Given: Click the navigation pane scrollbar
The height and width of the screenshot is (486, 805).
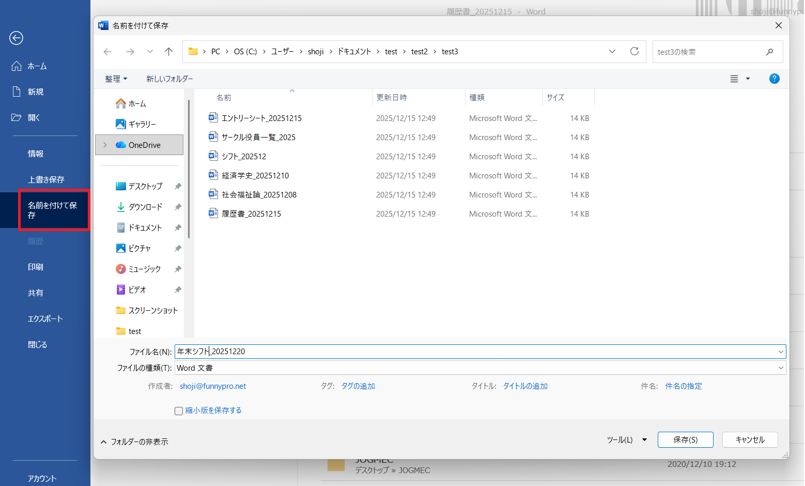Looking at the screenshot, I should [x=189, y=169].
